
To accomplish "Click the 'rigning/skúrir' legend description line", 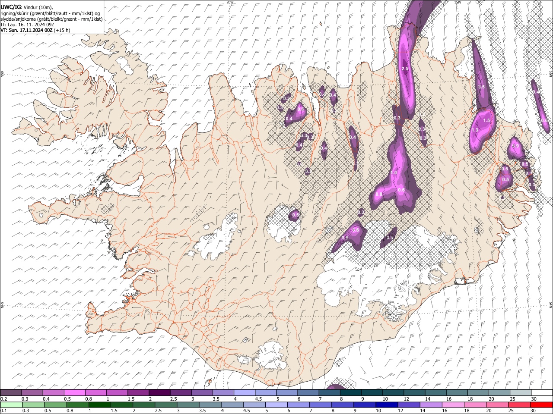I will point(50,13).
